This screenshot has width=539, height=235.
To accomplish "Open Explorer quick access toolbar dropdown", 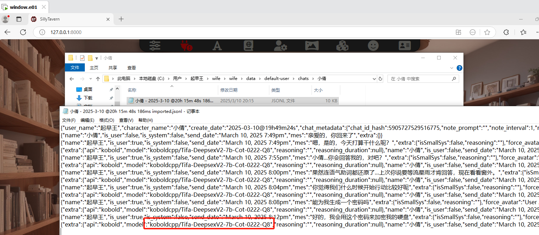I will coord(97,58).
